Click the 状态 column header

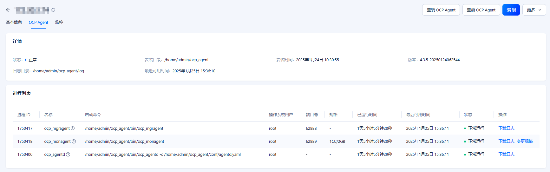[468, 115]
